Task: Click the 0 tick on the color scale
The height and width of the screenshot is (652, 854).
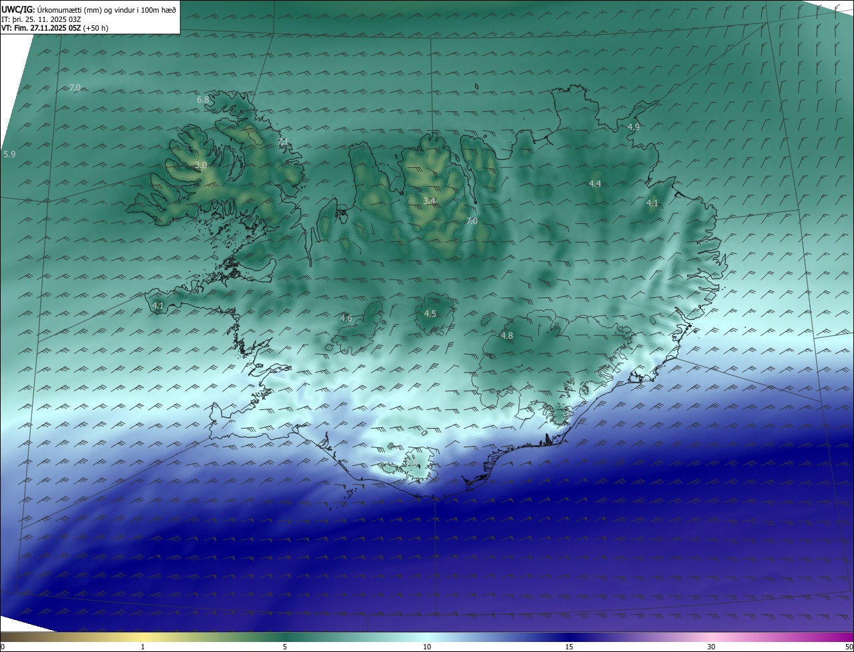Action: (x=3, y=647)
